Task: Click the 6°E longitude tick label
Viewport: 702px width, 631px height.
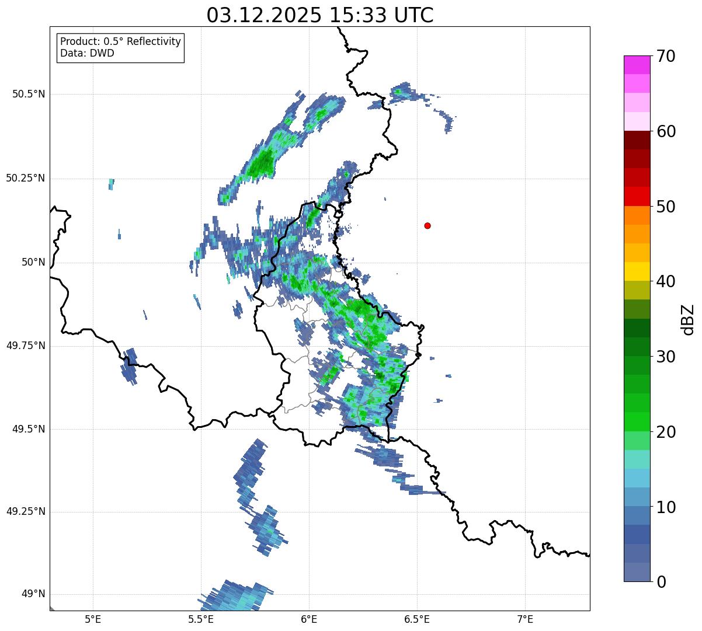Action: (x=309, y=619)
